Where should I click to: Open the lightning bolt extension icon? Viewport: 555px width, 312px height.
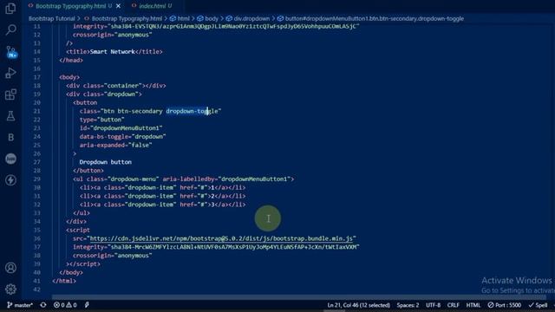[10, 180]
